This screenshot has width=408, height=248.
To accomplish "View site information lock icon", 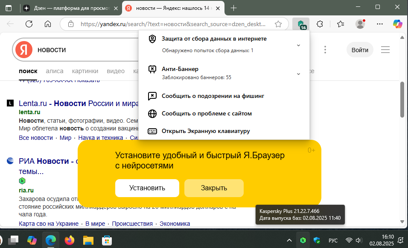I will pyautogui.click(x=71, y=24).
